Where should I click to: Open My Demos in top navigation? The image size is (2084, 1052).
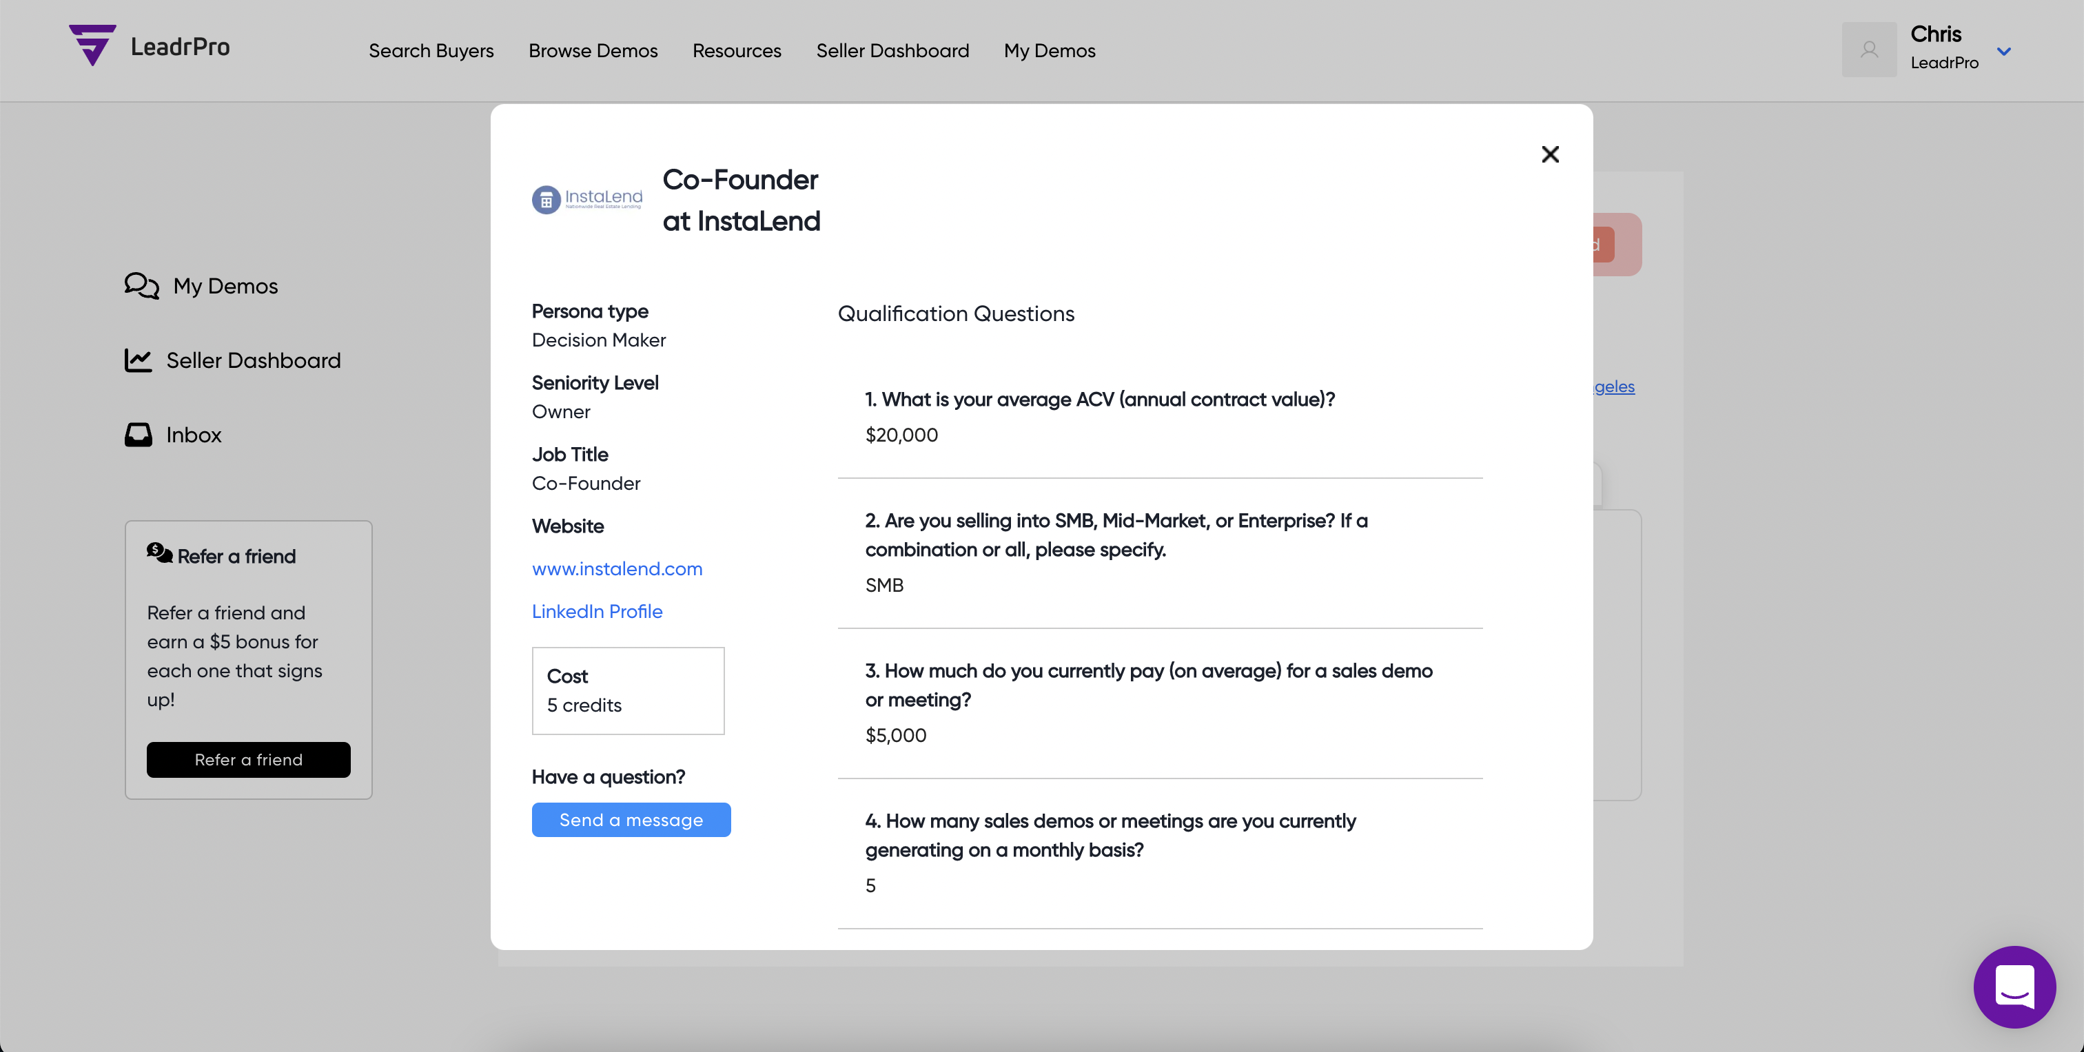1050,51
